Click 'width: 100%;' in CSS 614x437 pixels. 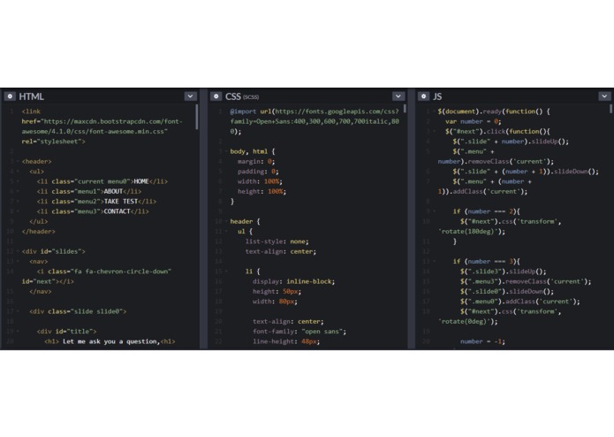(x=260, y=181)
